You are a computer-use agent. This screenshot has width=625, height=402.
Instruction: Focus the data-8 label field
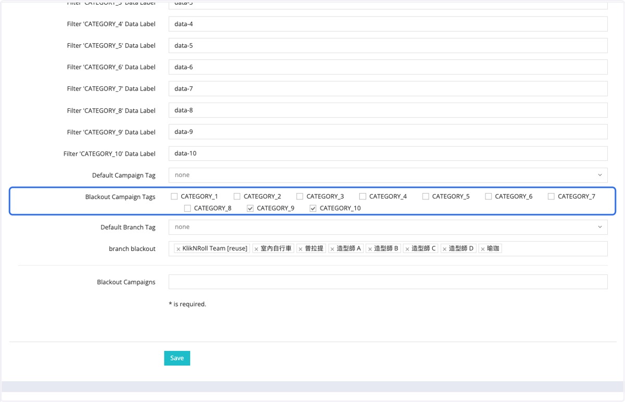388,110
